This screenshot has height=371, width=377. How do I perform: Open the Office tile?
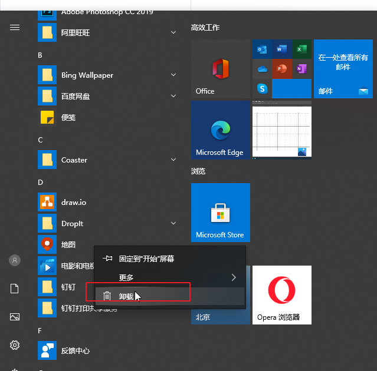click(221, 69)
